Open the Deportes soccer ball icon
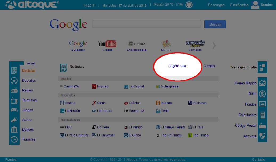The image size is (276, 162). click(14, 81)
